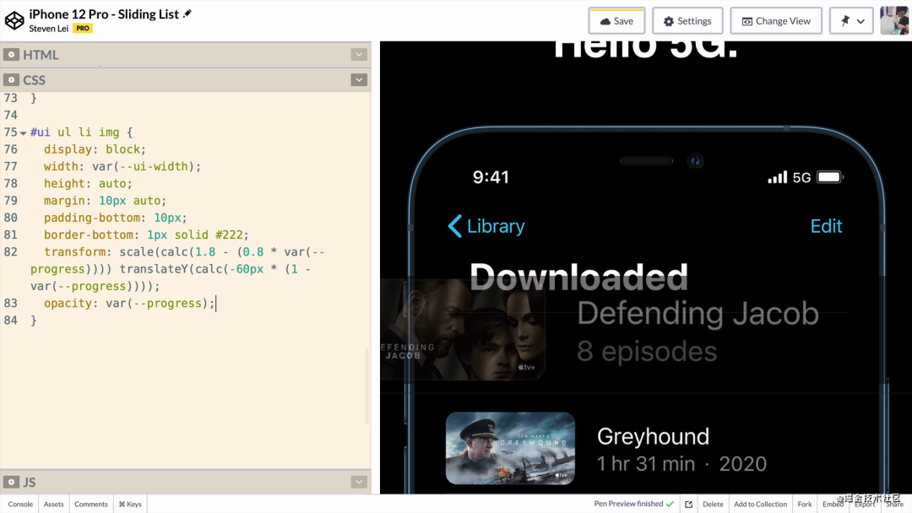Click the author name Steven Lei
The image size is (912, 513).
tap(49, 29)
